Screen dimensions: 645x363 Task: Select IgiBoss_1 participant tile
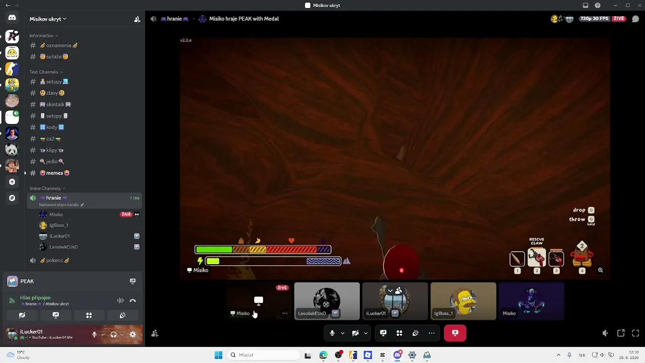(463, 301)
